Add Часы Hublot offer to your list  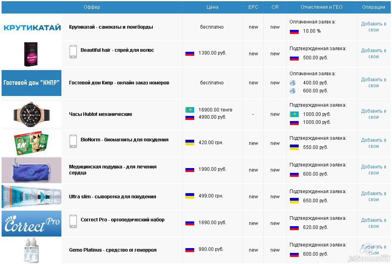[x=374, y=114]
